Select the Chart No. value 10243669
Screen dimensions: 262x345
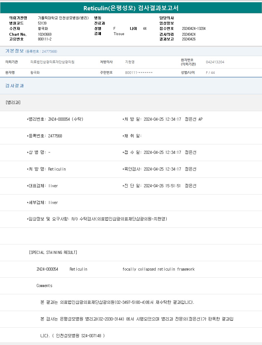point(45,34)
